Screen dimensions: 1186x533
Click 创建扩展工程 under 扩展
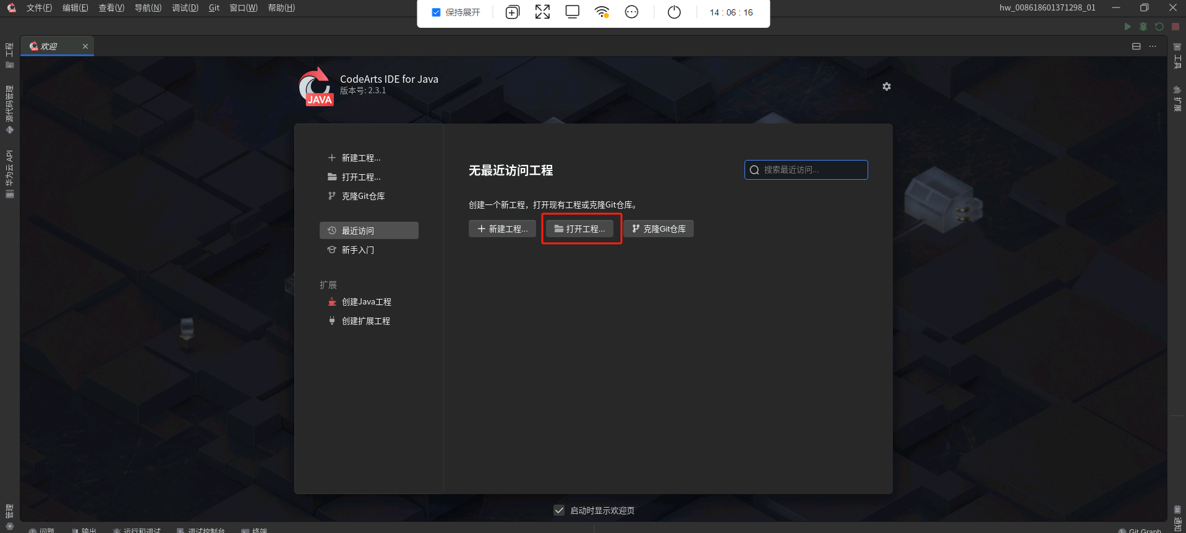(359, 321)
